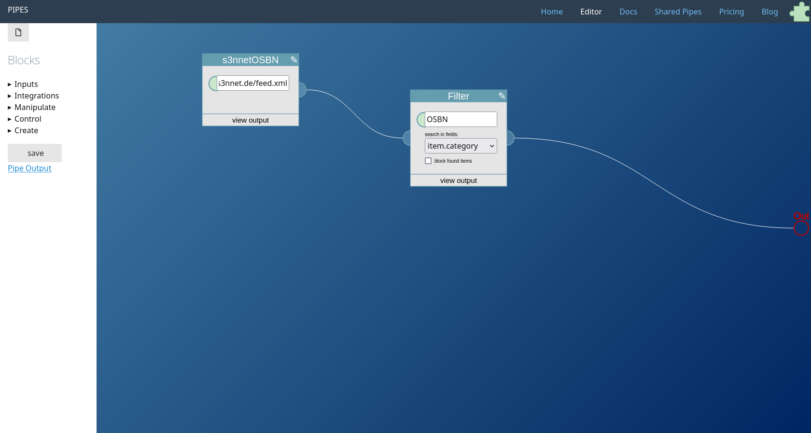Click the feed URL input field

click(x=252, y=83)
